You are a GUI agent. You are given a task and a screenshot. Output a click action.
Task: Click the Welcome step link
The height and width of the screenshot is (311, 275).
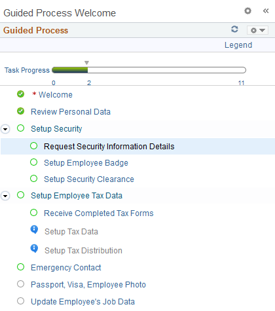point(56,95)
